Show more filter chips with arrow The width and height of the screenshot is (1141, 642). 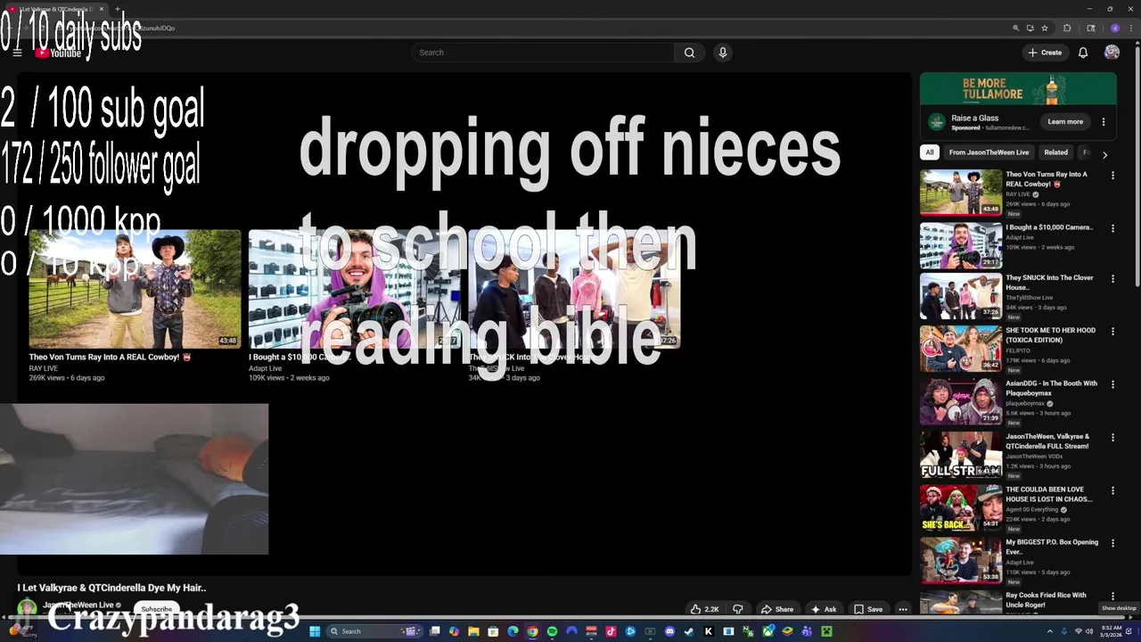(x=1104, y=154)
